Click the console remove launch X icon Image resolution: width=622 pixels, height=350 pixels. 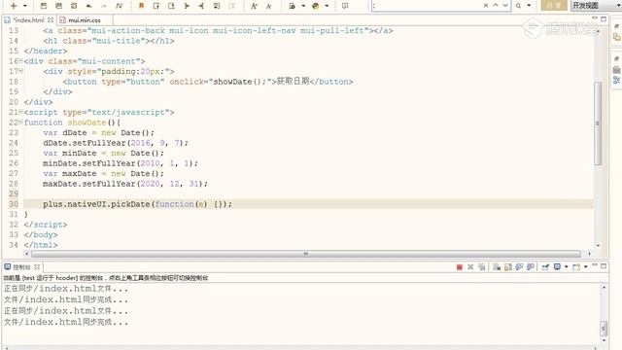(x=470, y=267)
